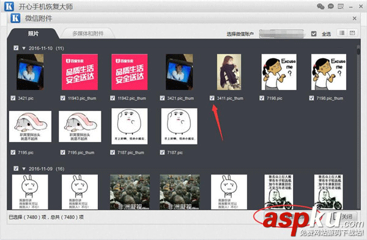Switch to 多媒体和附件 tab
The width and height of the screenshot is (367, 240).
pyautogui.click(x=88, y=34)
